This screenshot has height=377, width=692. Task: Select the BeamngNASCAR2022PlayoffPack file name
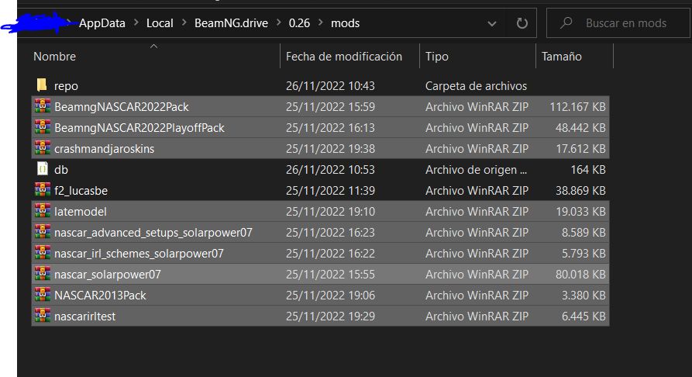139,128
